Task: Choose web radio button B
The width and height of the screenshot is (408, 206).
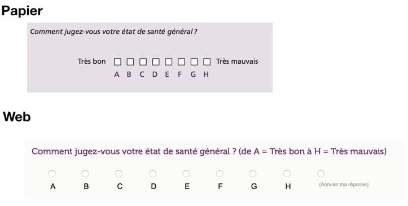Action: (85, 173)
